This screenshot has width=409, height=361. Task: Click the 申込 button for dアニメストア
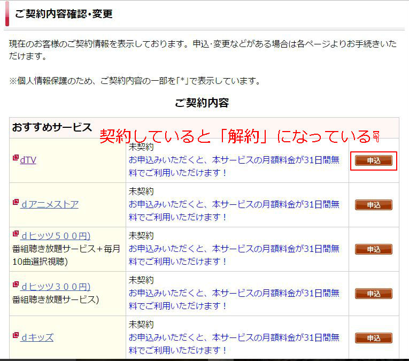374,205
